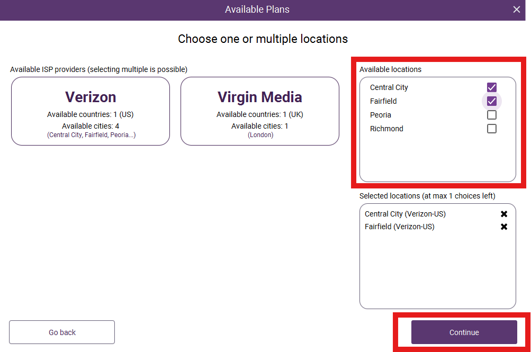Close the Available Plans dialog
The width and height of the screenshot is (531, 352).
click(516, 10)
